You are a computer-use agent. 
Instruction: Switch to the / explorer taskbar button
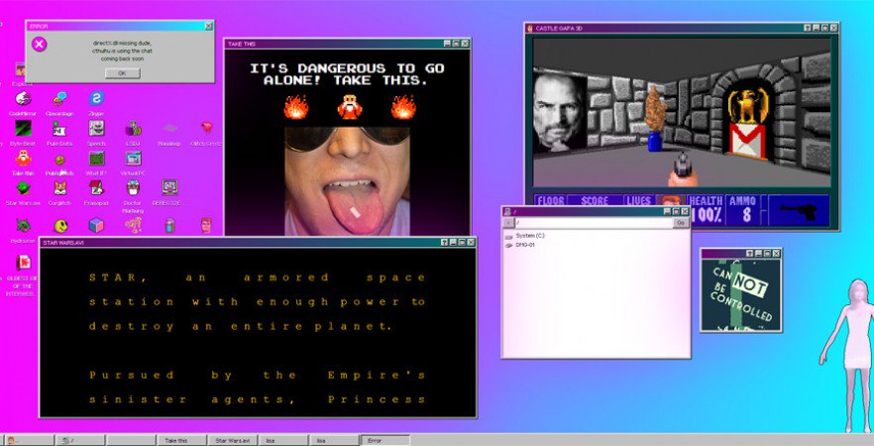click(80, 440)
